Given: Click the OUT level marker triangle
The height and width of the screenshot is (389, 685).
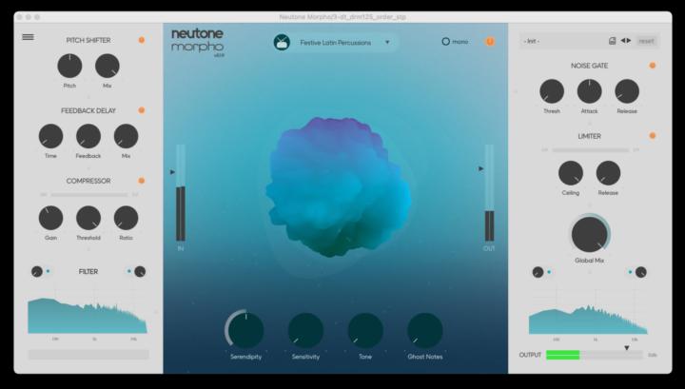Looking at the screenshot, I should point(481,168).
